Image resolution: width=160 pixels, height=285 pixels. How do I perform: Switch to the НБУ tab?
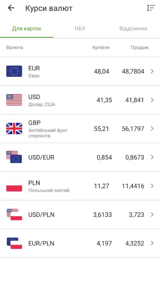(80, 29)
